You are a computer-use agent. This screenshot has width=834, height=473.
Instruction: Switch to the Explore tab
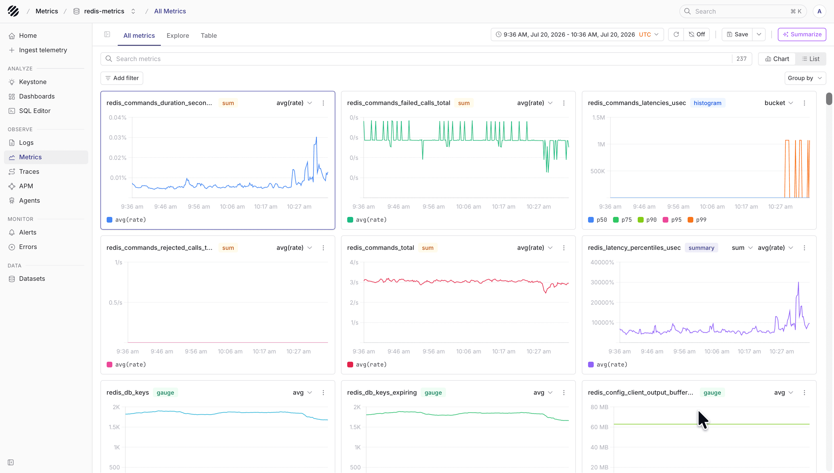point(178,35)
